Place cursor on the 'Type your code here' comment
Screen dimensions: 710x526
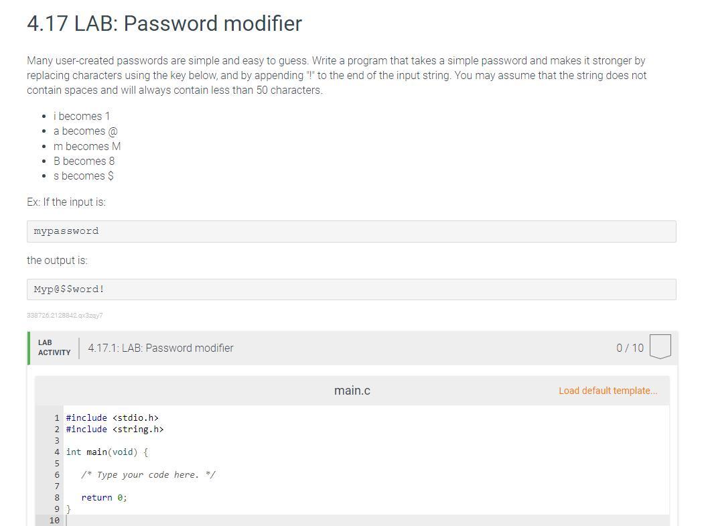[148, 475]
